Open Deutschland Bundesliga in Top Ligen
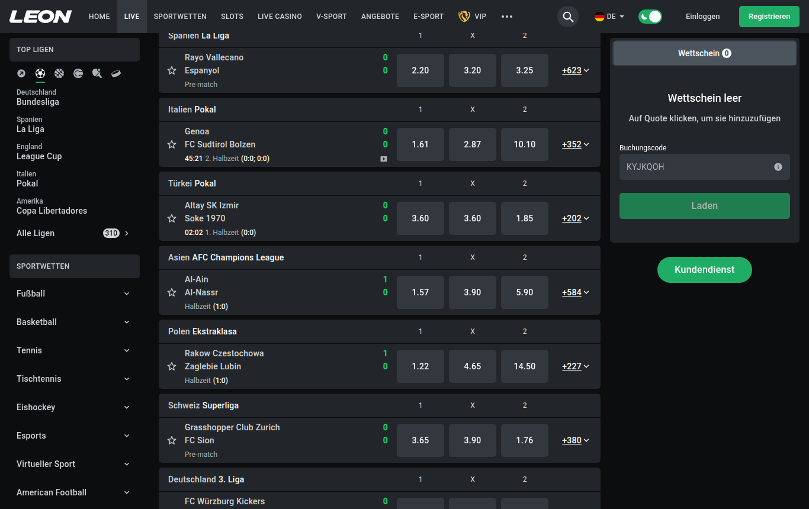Image resolution: width=809 pixels, height=509 pixels. point(38,98)
